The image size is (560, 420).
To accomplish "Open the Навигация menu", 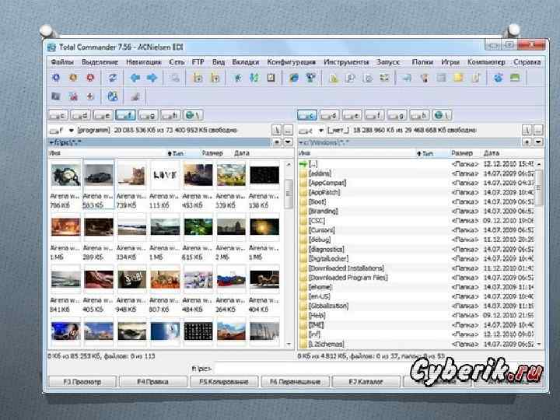I will (144, 61).
